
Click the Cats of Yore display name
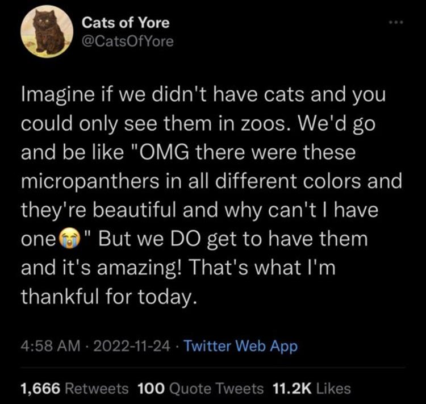click(x=126, y=23)
